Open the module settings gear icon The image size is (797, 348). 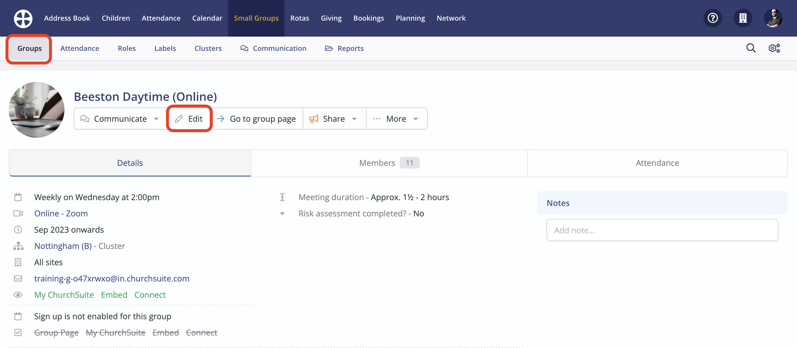coord(774,48)
